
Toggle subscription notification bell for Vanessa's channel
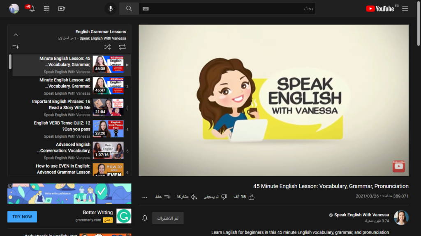pos(145,218)
